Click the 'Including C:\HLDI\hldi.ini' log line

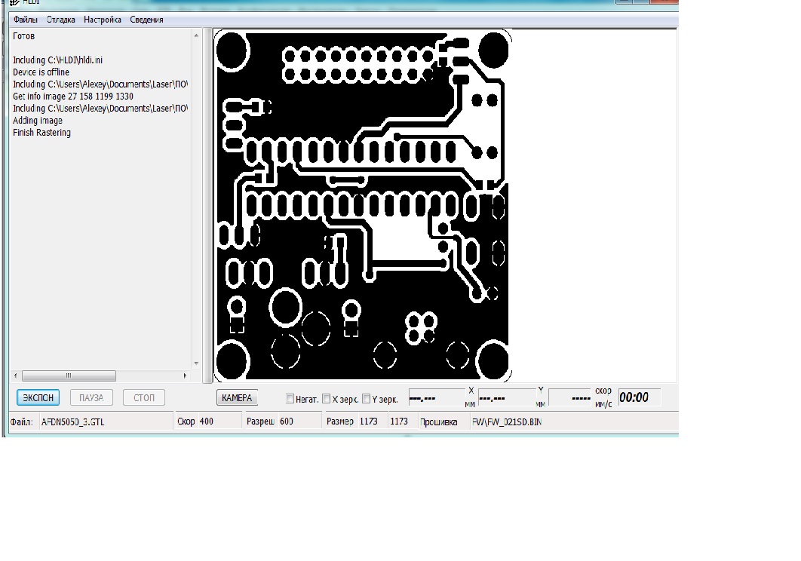tap(57, 60)
